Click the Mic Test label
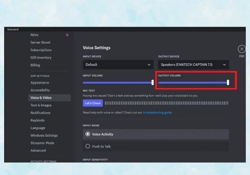250x175 pixels. pyautogui.click(x=89, y=91)
